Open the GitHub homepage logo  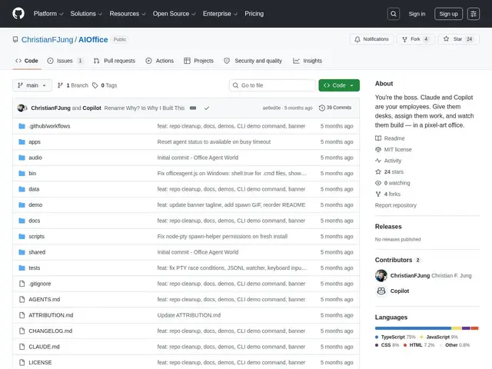(18, 14)
